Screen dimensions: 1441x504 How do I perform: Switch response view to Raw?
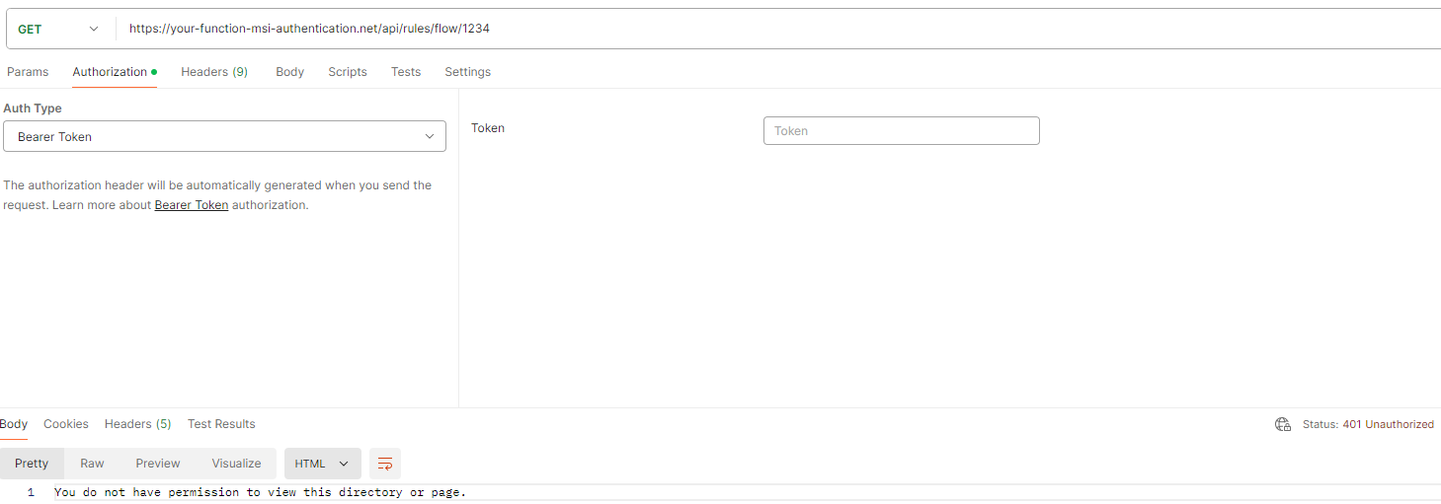pyautogui.click(x=92, y=464)
